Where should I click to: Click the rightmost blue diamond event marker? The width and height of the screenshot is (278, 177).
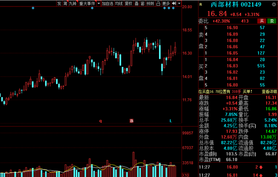(173, 8)
